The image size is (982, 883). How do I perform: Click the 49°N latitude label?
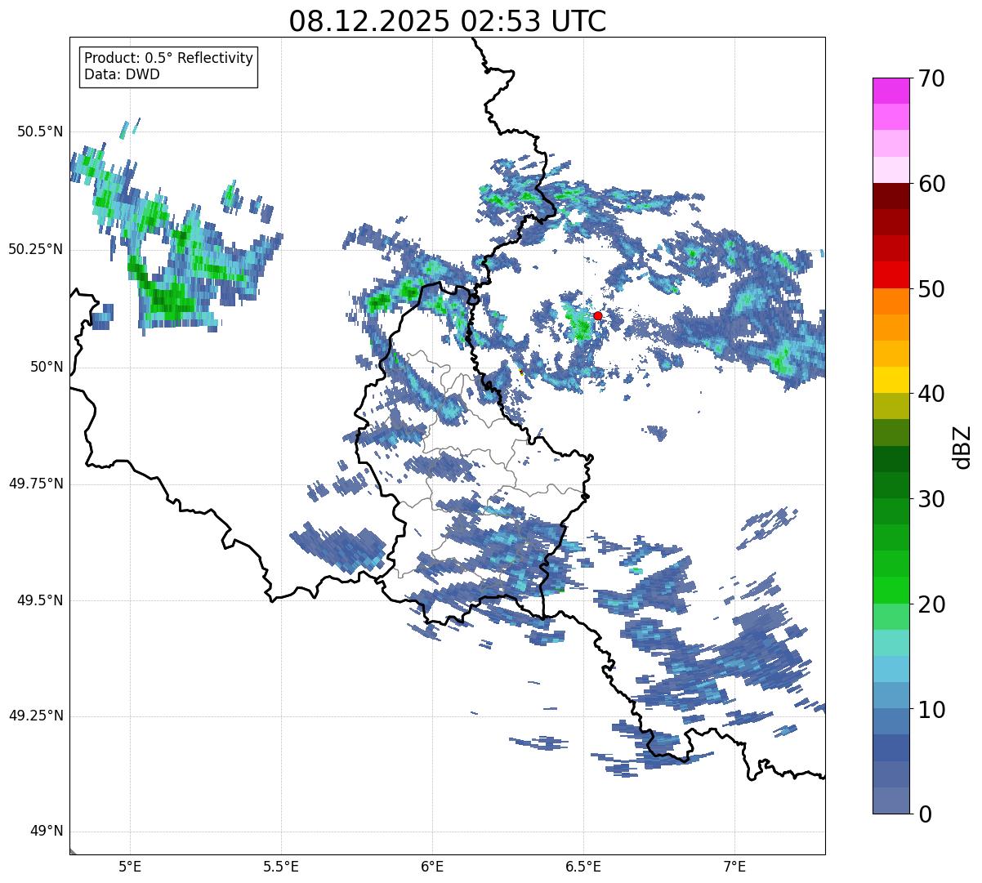47,831
